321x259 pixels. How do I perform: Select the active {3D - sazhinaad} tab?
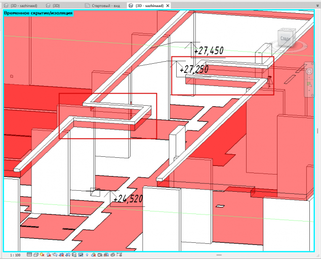147,6
